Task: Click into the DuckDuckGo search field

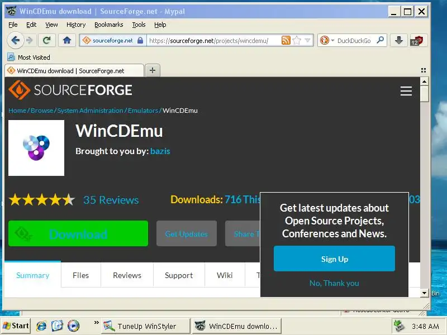Action: (x=355, y=40)
